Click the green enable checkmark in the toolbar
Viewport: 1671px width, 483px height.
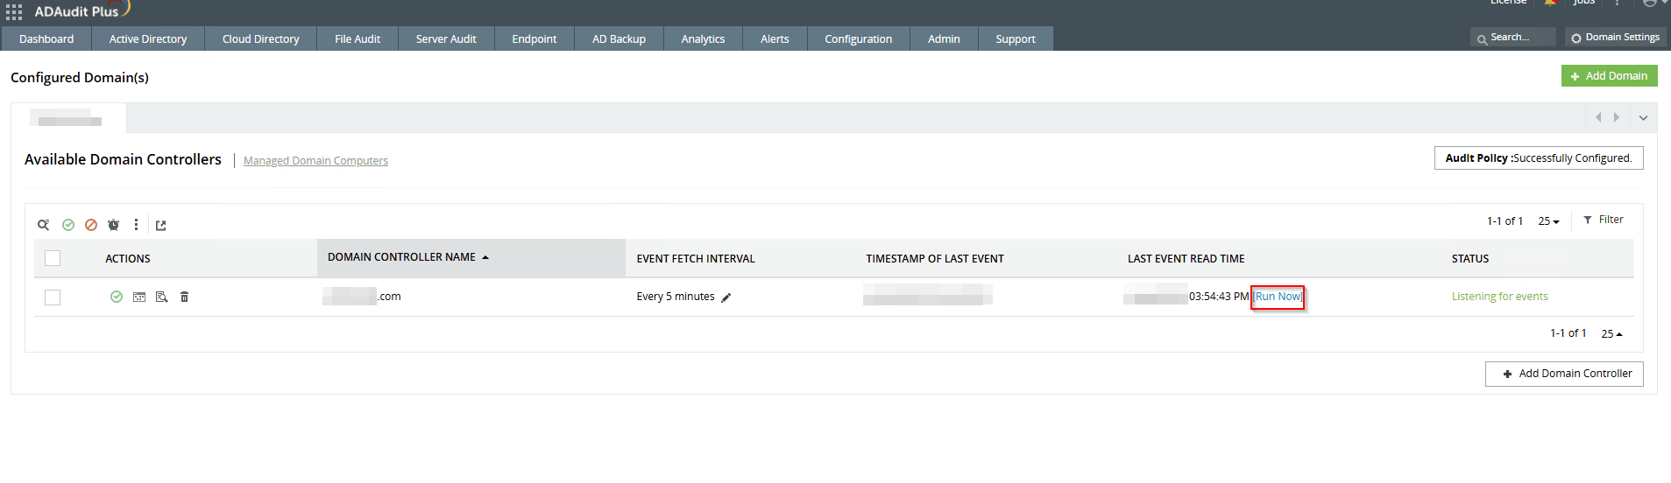[68, 225]
